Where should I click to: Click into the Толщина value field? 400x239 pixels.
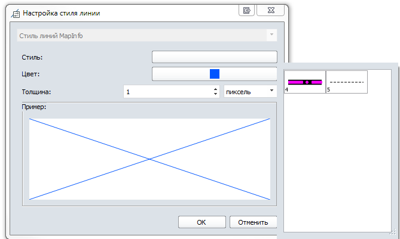click(x=167, y=92)
